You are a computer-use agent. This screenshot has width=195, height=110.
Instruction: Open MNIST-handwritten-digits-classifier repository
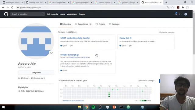tap(75, 38)
